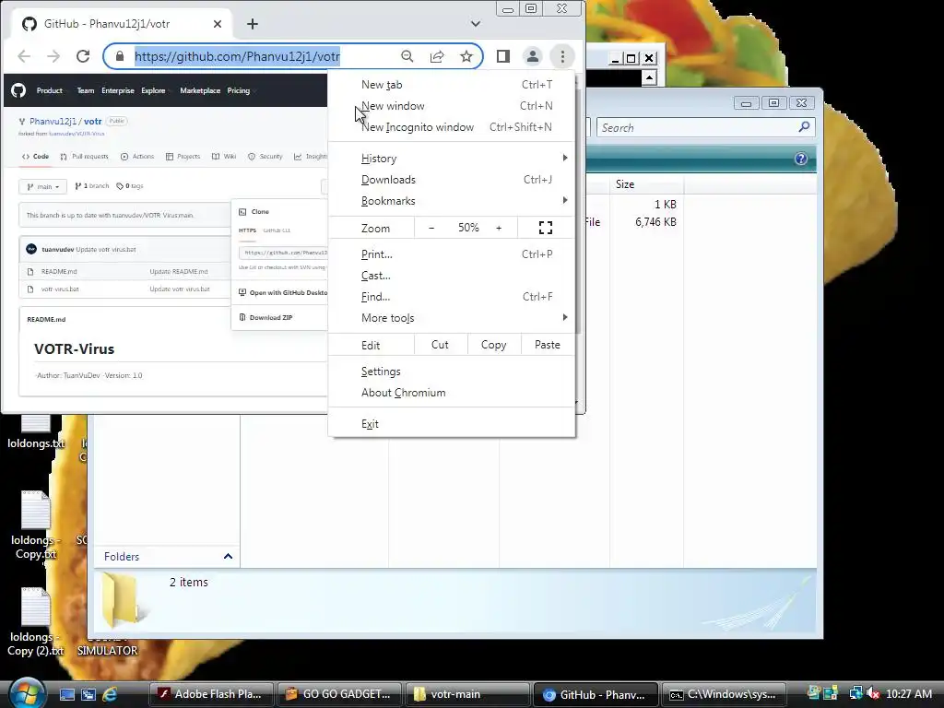Choose Cast... from the menu
The height and width of the screenshot is (708, 944).
click(452, 275)
